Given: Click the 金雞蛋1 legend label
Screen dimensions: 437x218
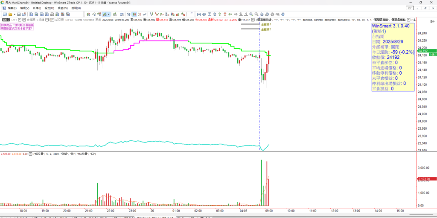Looking at the screenshot, I should [266, 24].
